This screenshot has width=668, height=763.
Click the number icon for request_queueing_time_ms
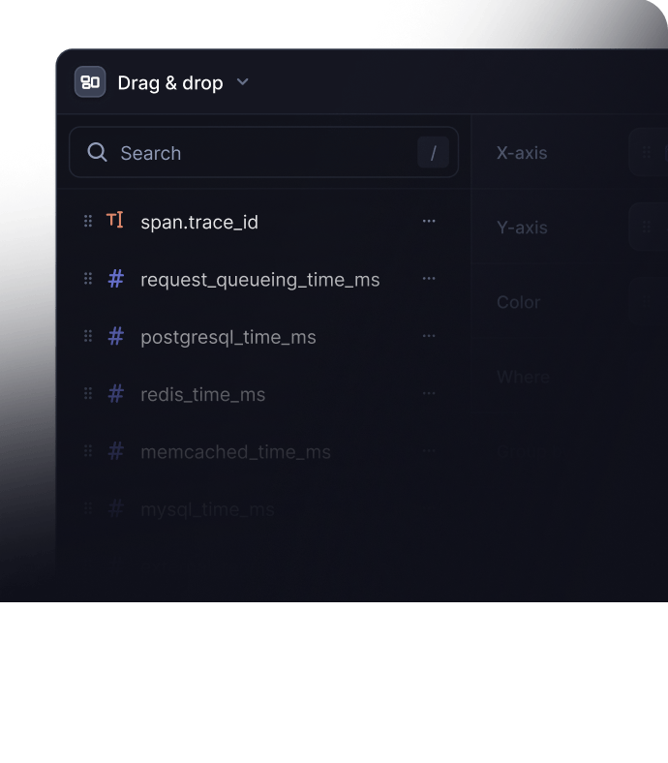coord(116,279)
